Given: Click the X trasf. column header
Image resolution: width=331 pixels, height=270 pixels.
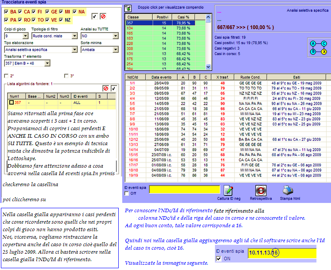Looking at the screenshot, I should [222, 77].
